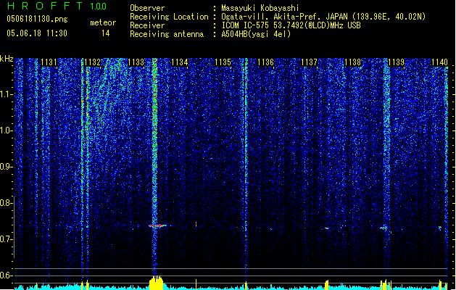Click the meteor echo spot below 1137
Screen dimensions: 456x290
(x=326, y=228)
